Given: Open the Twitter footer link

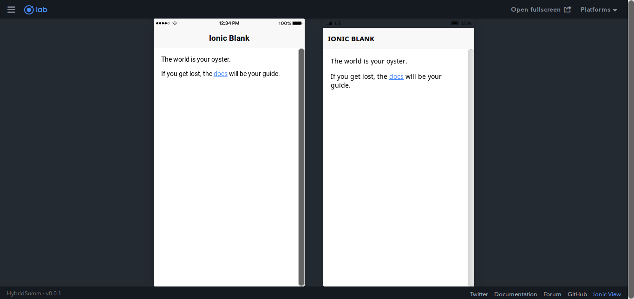Looking at the screenshot, I should 479,294.
